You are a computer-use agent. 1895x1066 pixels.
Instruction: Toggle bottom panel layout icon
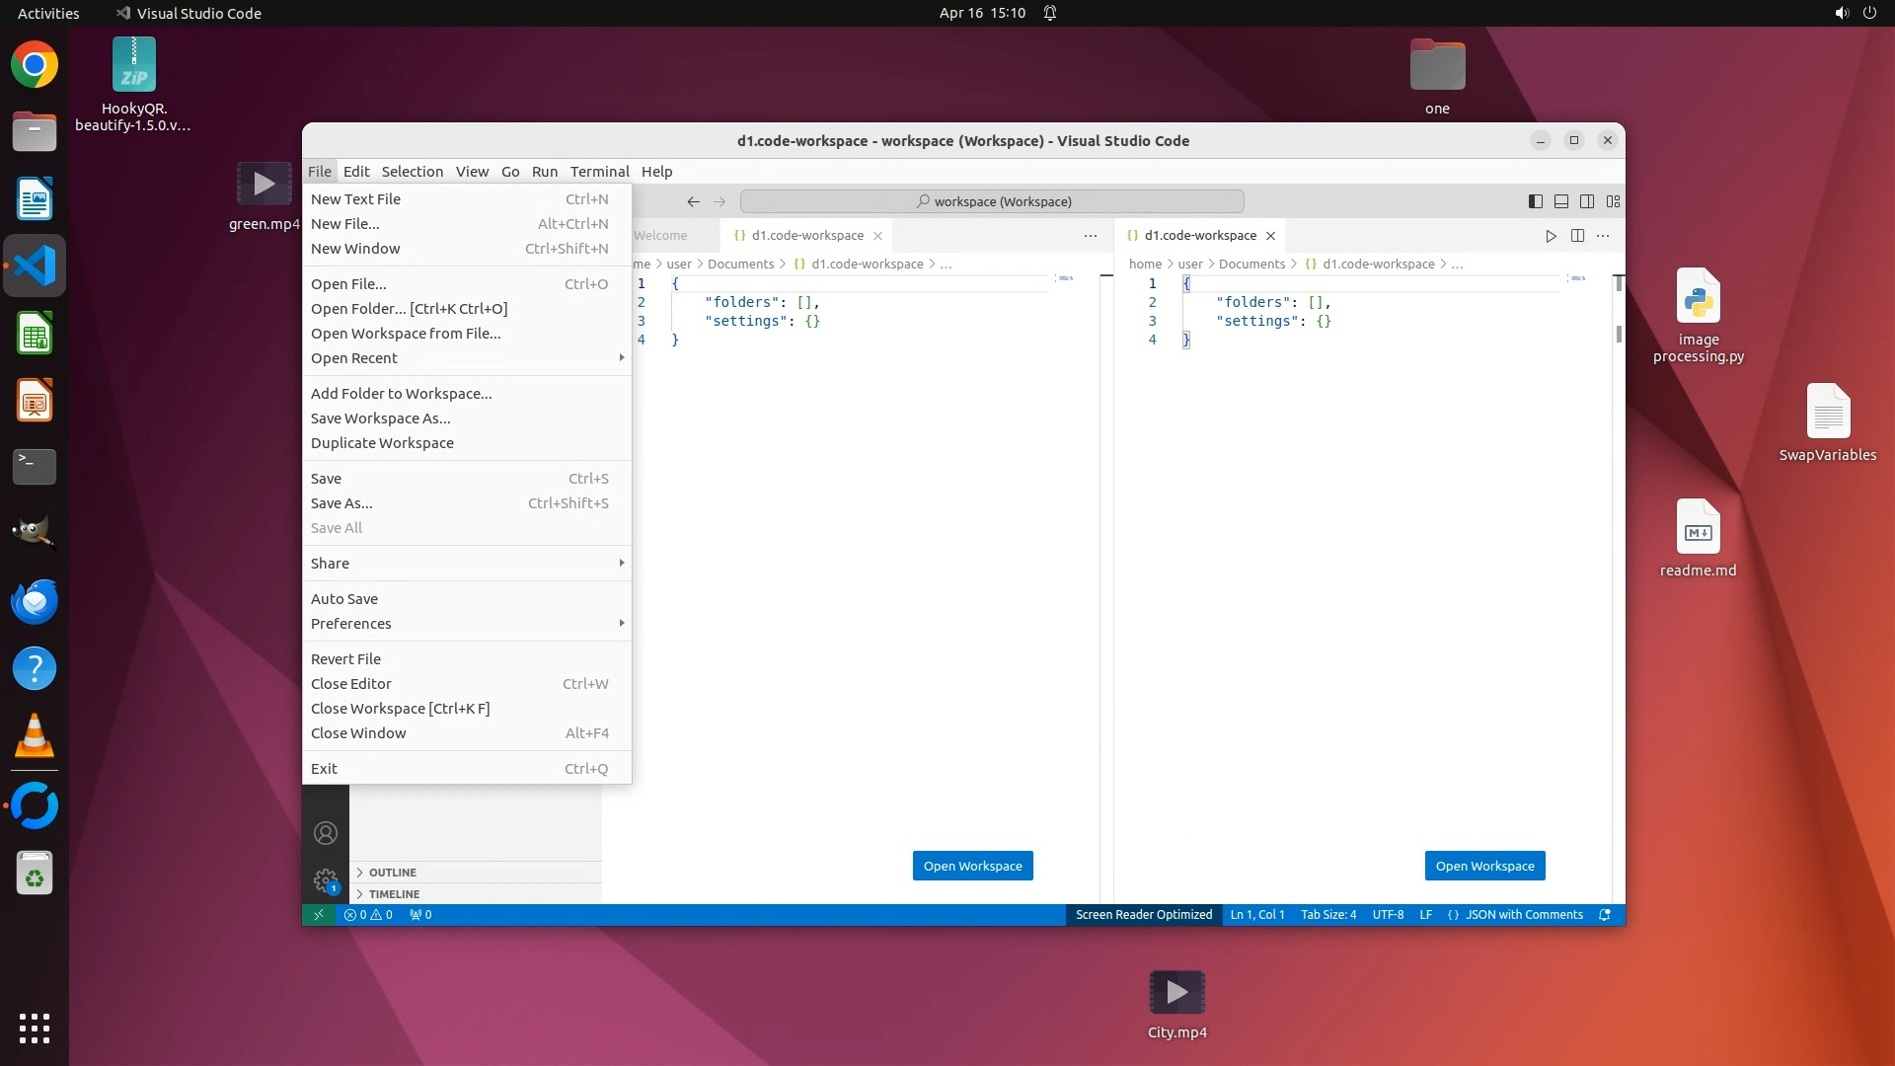click(1561, 201)
